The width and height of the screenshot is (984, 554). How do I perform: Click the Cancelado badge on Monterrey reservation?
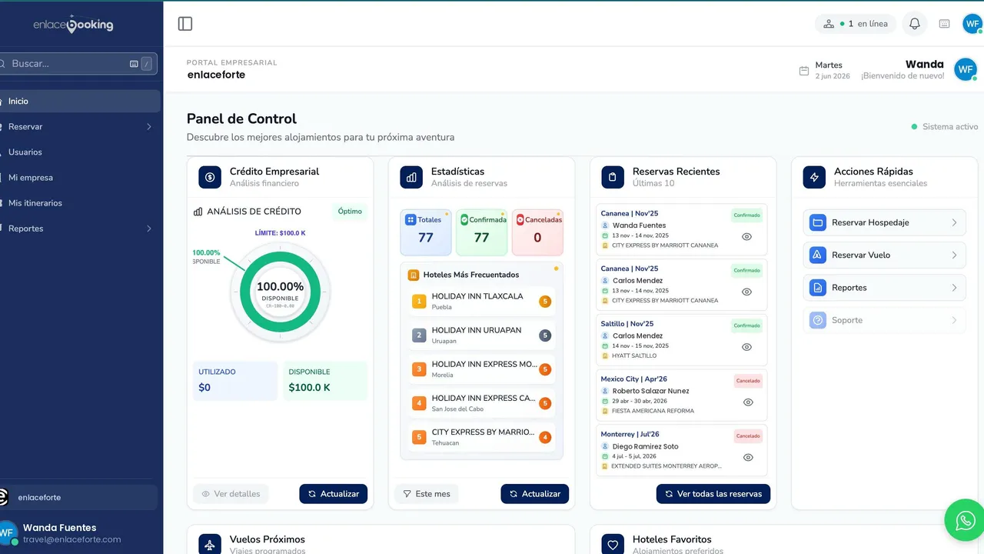click(748, 436)
